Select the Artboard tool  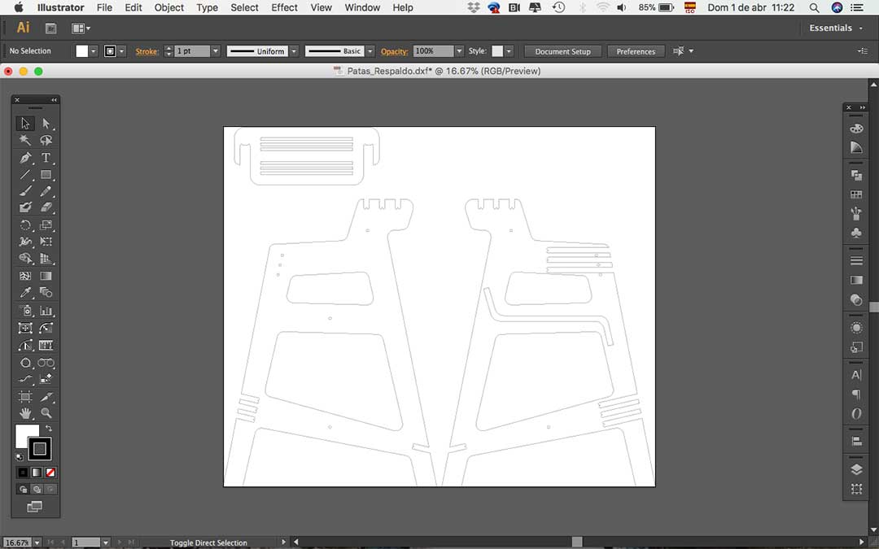[x=25, y=397]
